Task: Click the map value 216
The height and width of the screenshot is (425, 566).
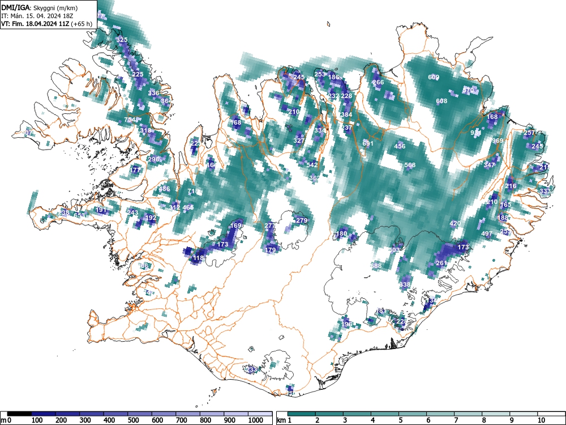Action: [511, 186]
